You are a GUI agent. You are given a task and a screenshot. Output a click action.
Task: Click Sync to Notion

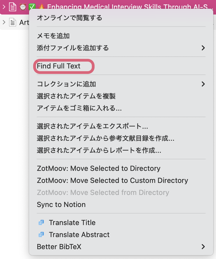(x=61, y=205)
